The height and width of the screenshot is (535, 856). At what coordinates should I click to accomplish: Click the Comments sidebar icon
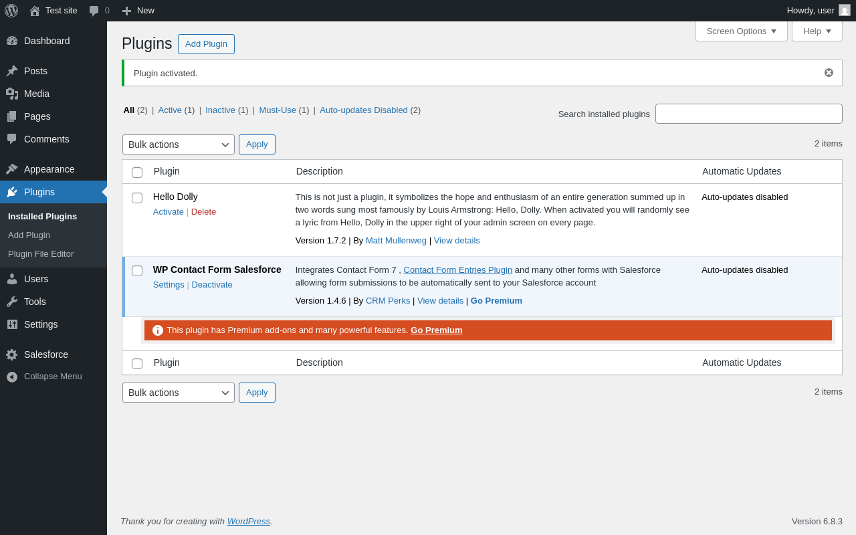point(12,139)
